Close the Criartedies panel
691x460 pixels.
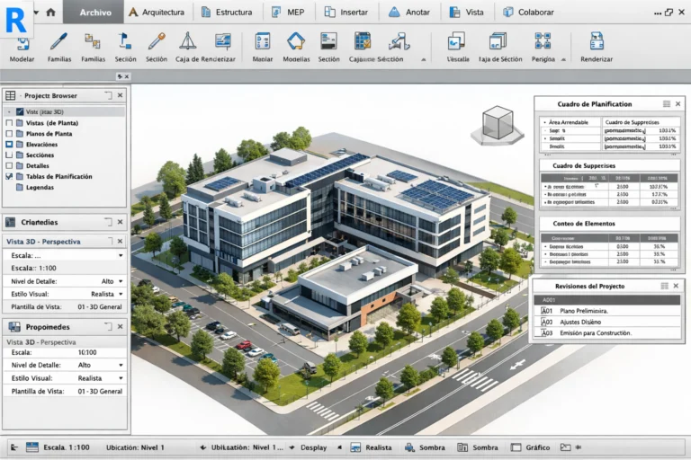coord(120,222)
